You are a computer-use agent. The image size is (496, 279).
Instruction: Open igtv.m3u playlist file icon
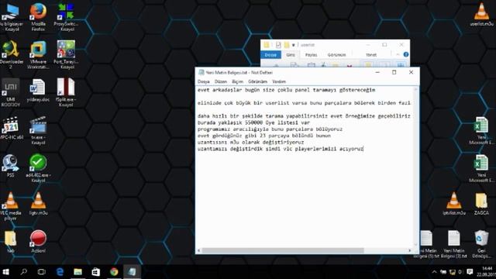(38, 203)
